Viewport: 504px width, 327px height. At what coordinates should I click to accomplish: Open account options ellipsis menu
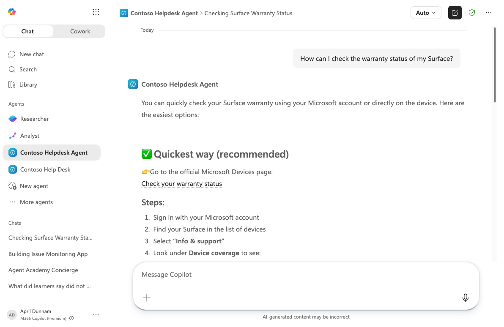(96, 315)
